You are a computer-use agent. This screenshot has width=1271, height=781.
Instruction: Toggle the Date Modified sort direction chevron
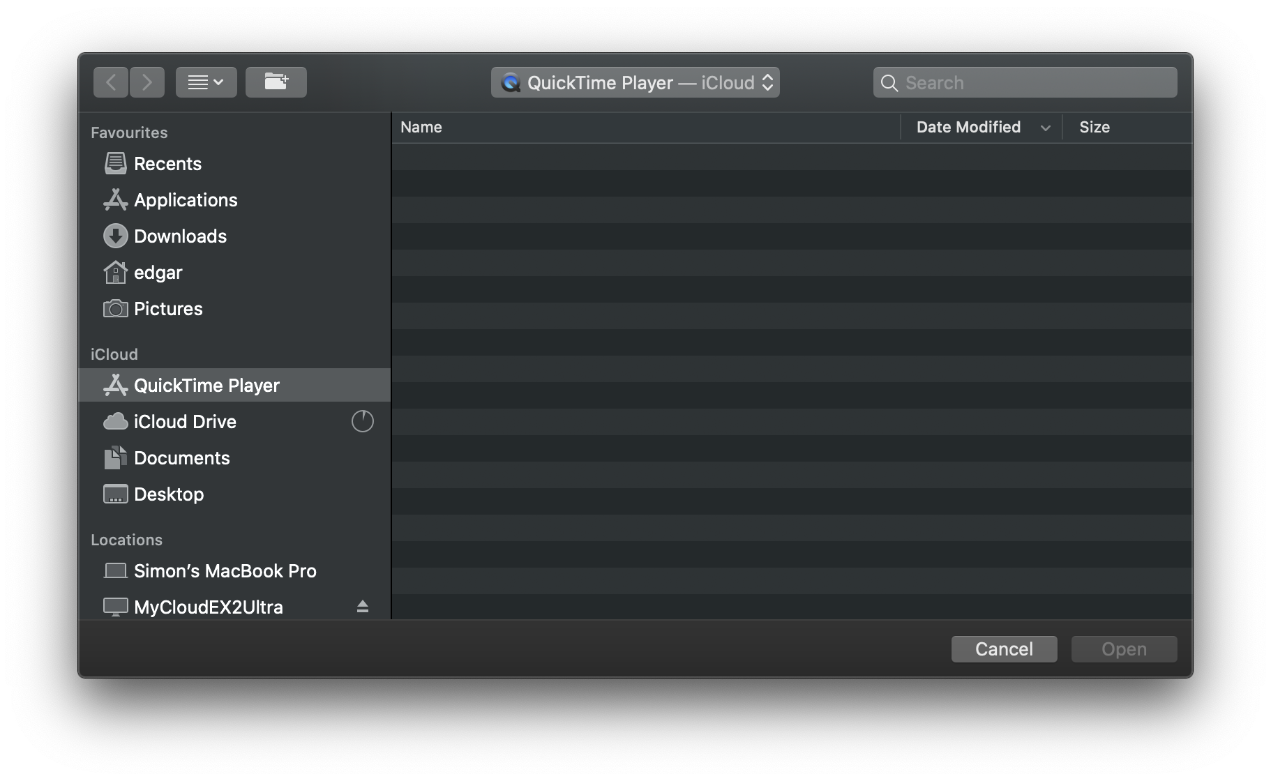click(x=1046, y=128)
